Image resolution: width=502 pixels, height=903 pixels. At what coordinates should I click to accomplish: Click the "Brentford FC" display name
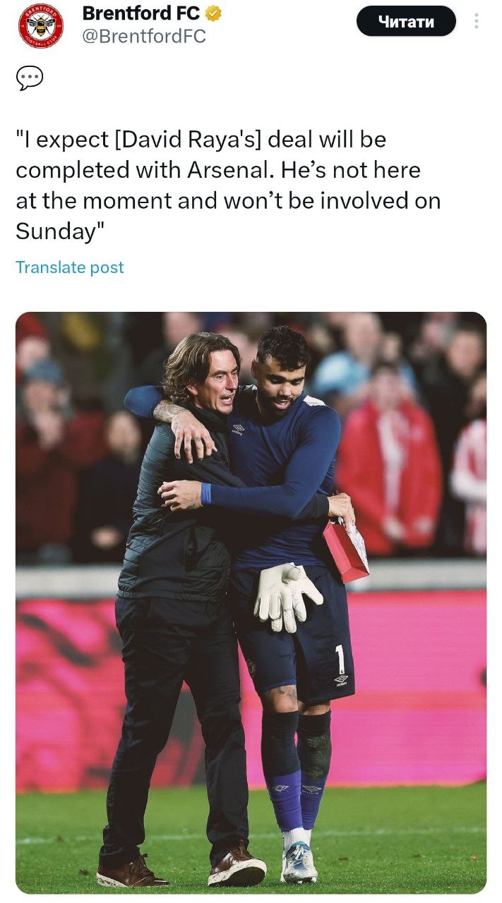tap(141, 13)
